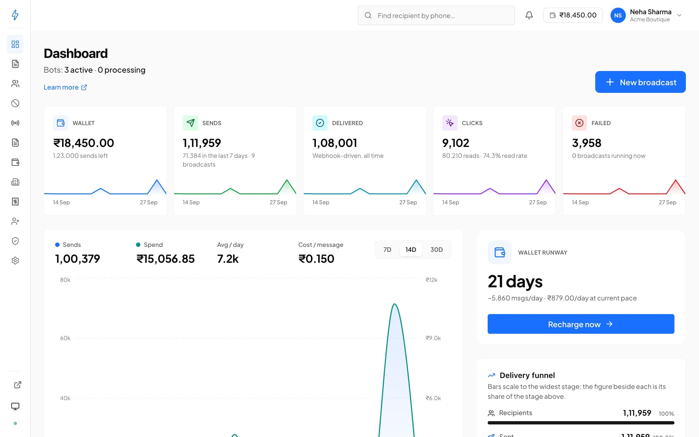Switch chart range to 7D

click(x=387, y=249)
